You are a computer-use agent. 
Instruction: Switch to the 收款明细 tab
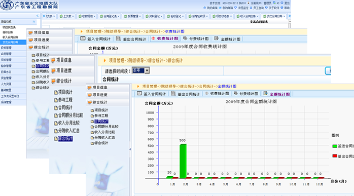tap(87, 16)
